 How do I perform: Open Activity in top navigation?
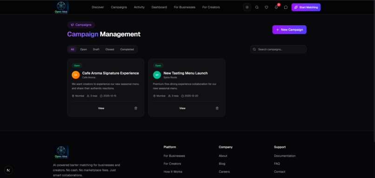coord(139,7)
